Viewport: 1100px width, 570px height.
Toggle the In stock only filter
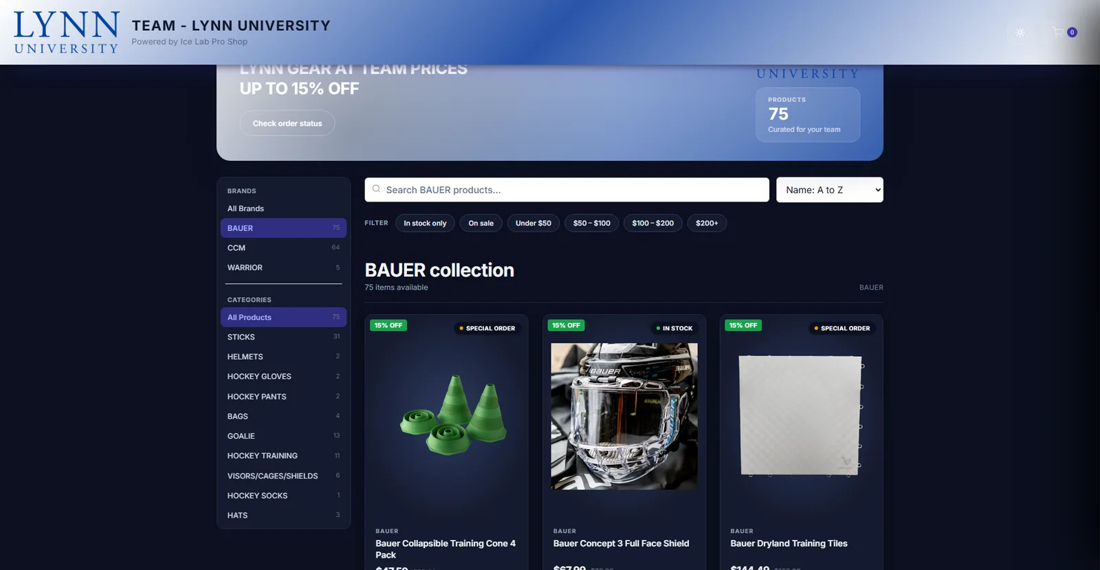tap(425, 223)
